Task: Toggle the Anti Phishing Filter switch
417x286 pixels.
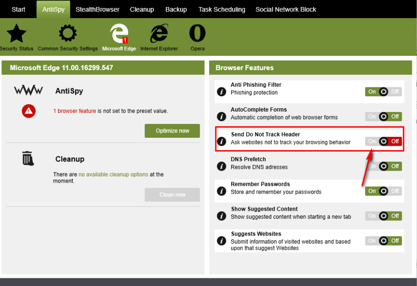Action: coord(383,92)
